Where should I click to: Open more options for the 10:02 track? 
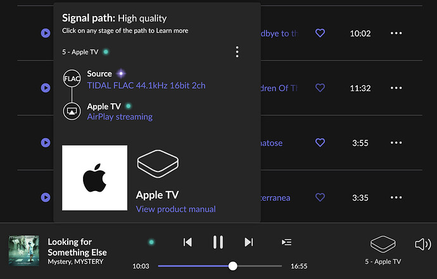click(396, 33)
